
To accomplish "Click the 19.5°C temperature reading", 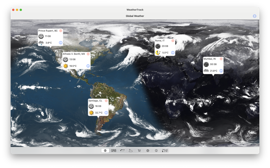I will [73, 66].
